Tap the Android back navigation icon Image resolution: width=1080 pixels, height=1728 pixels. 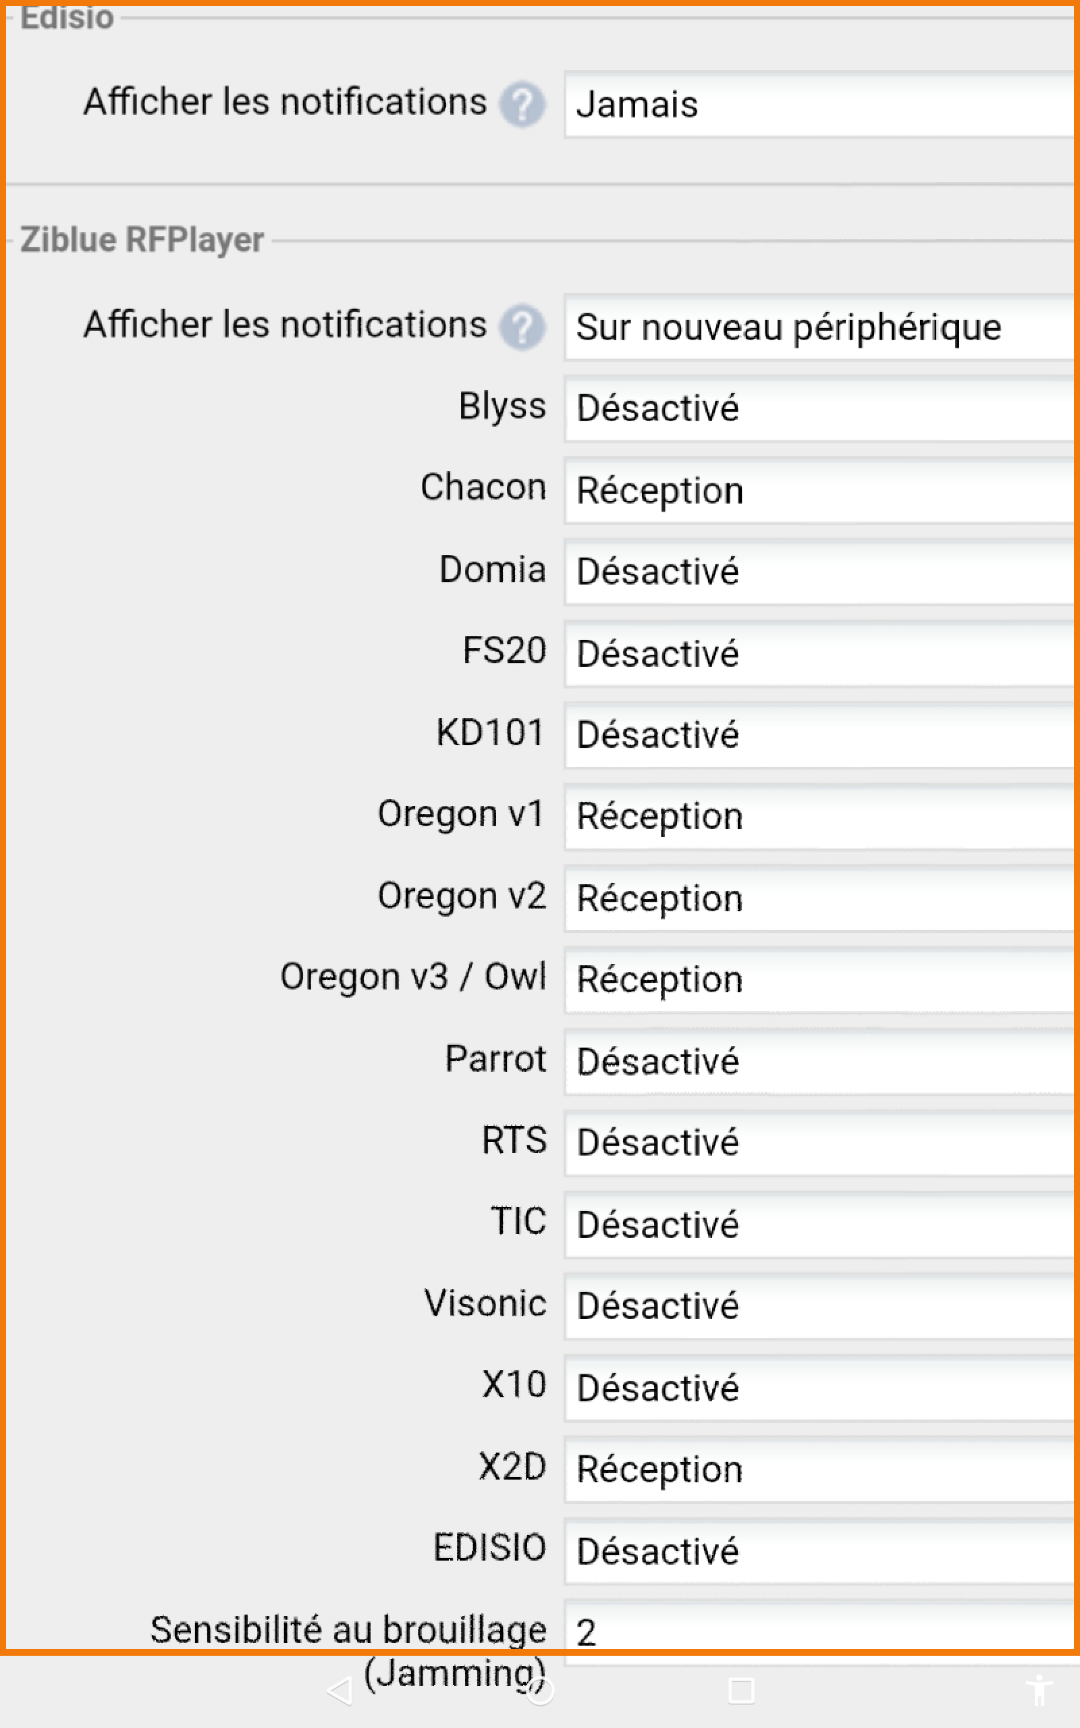coord(340,1690)
